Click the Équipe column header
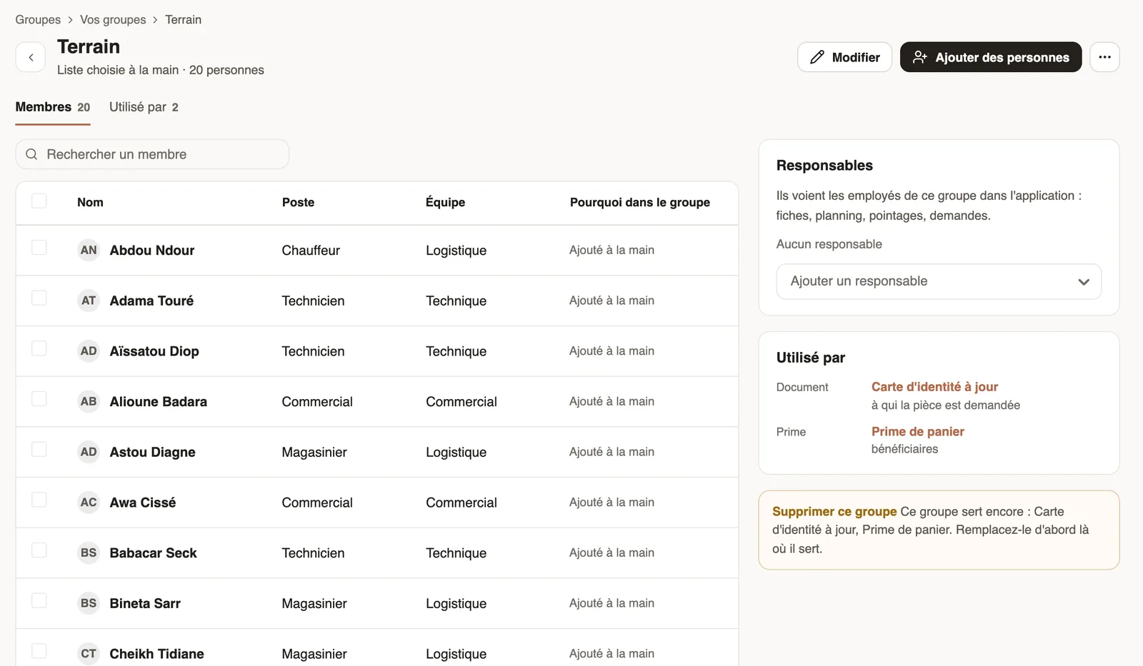The width and height of the screenshot is (1143, 666). click(445, 203)
